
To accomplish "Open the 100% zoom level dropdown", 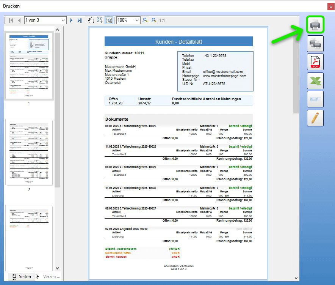I will tap(137, 20).
